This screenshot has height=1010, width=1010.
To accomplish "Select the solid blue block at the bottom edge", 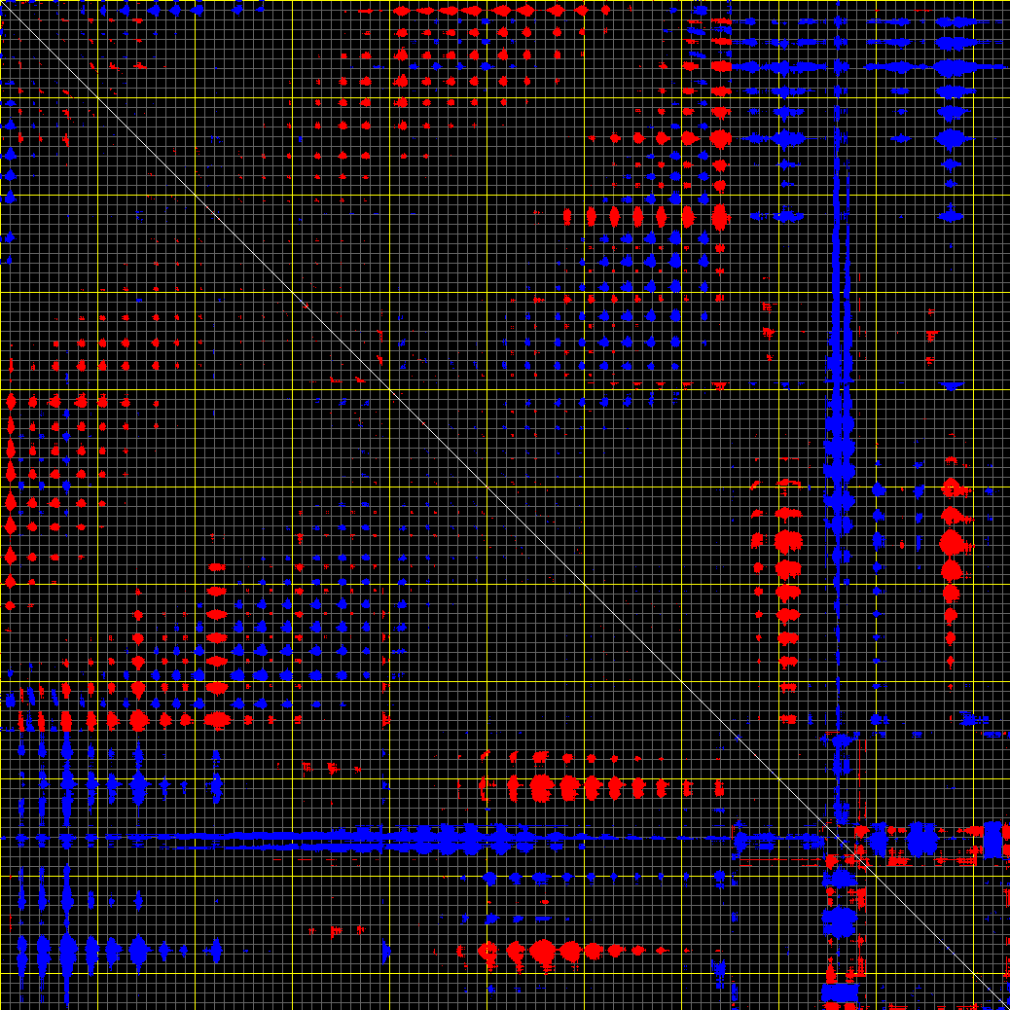I will (839, 992).
